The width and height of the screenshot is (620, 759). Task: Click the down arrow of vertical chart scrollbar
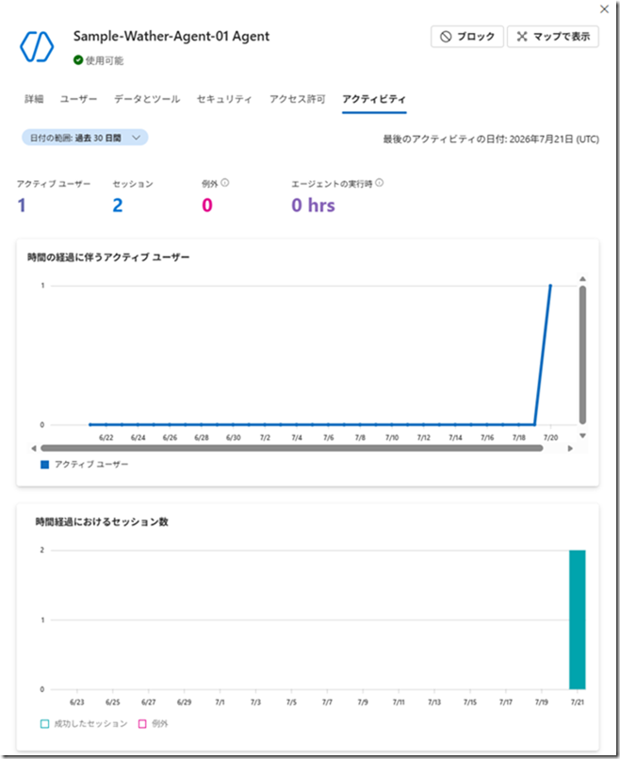point(582,436)
